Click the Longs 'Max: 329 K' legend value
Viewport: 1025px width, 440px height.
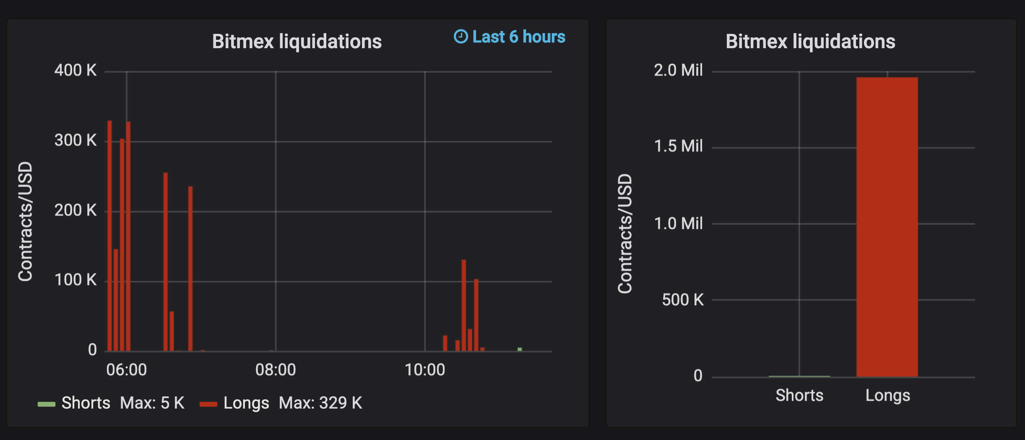[320, 403]
